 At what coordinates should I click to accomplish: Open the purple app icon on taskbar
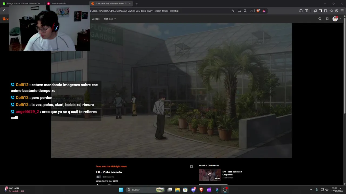click(209, 190)
